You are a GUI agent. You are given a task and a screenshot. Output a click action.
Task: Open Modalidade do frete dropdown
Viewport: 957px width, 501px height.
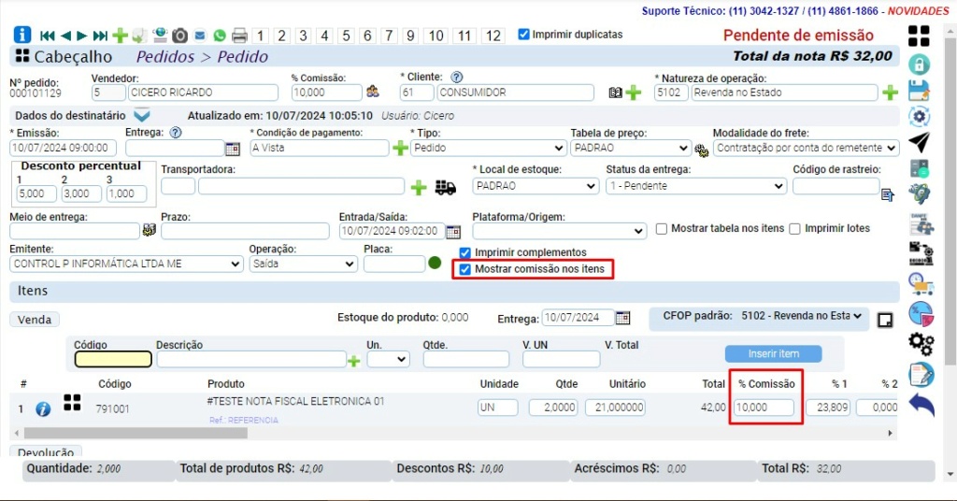click(806, 149)
